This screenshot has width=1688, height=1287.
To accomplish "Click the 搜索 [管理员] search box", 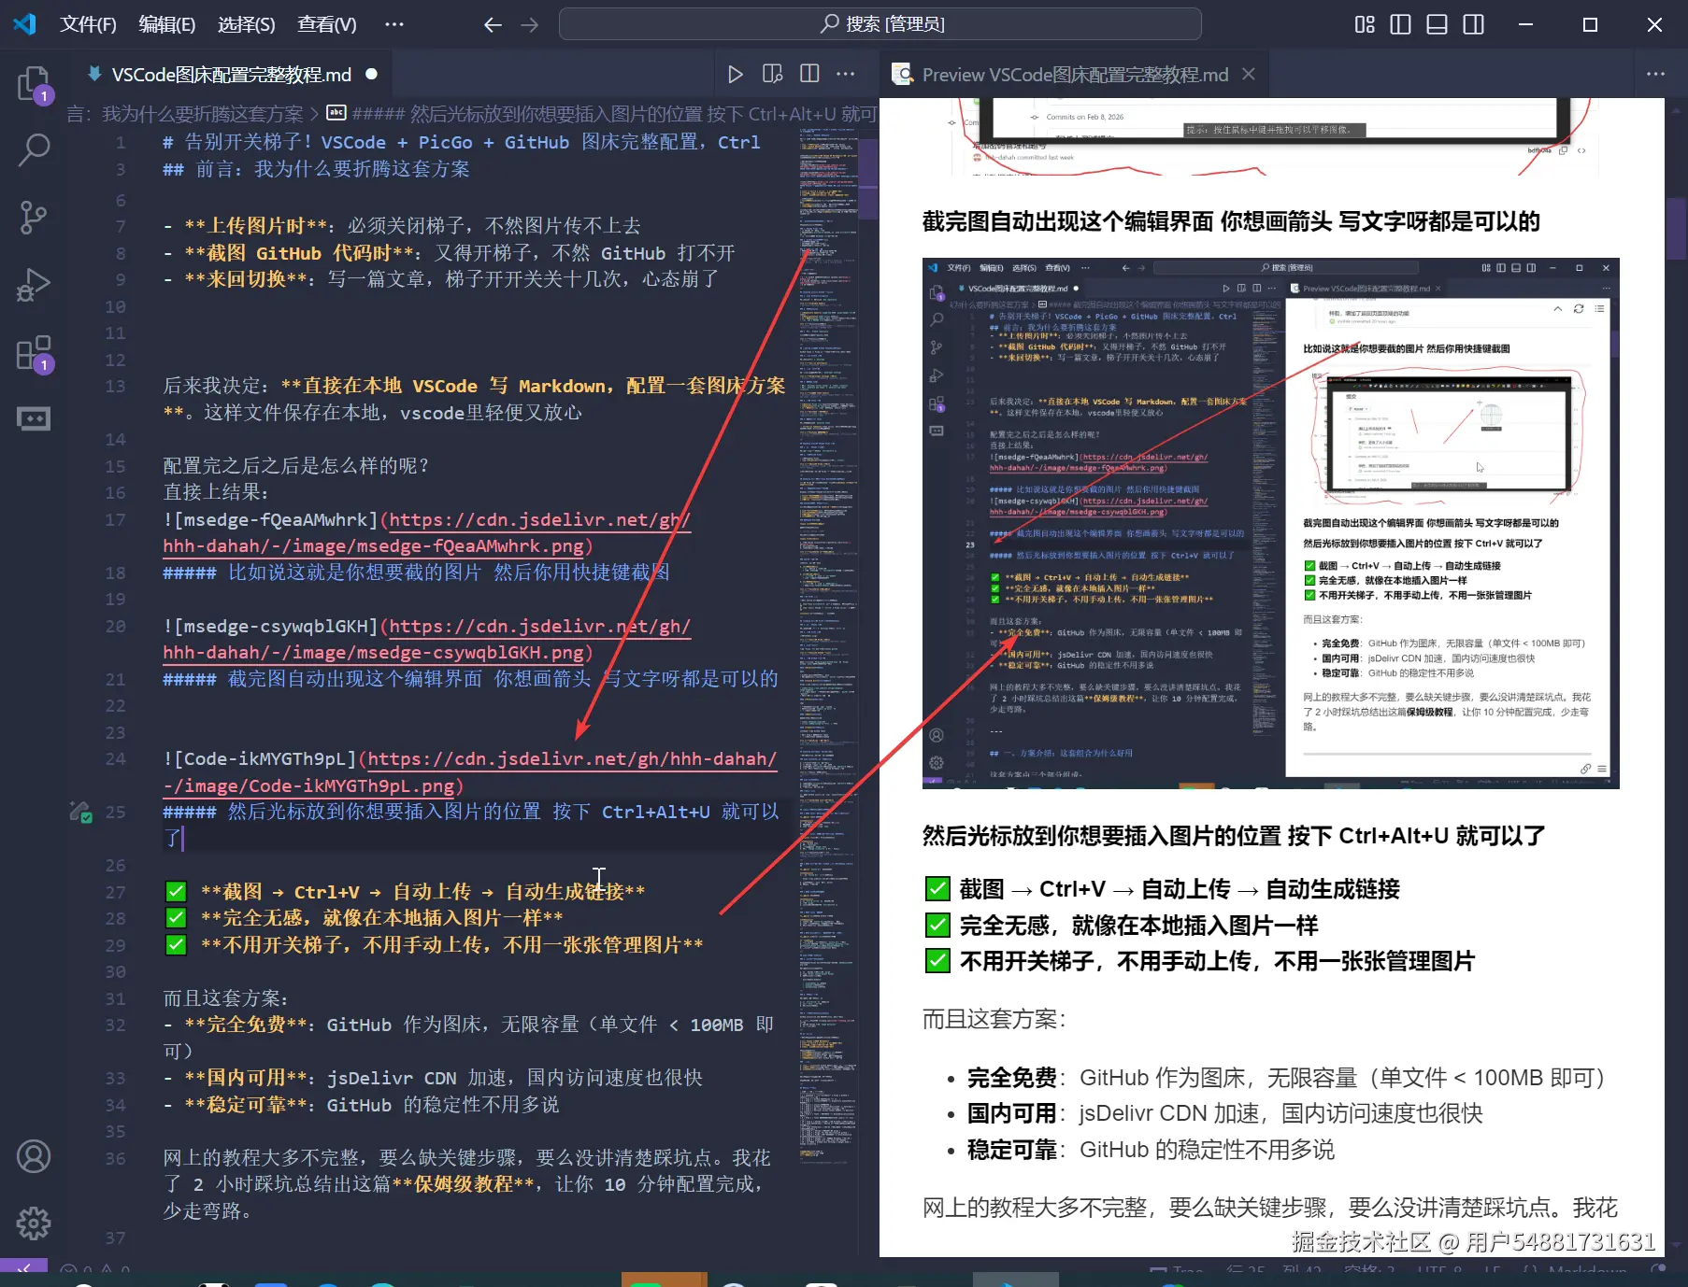I will click(881, 23).
